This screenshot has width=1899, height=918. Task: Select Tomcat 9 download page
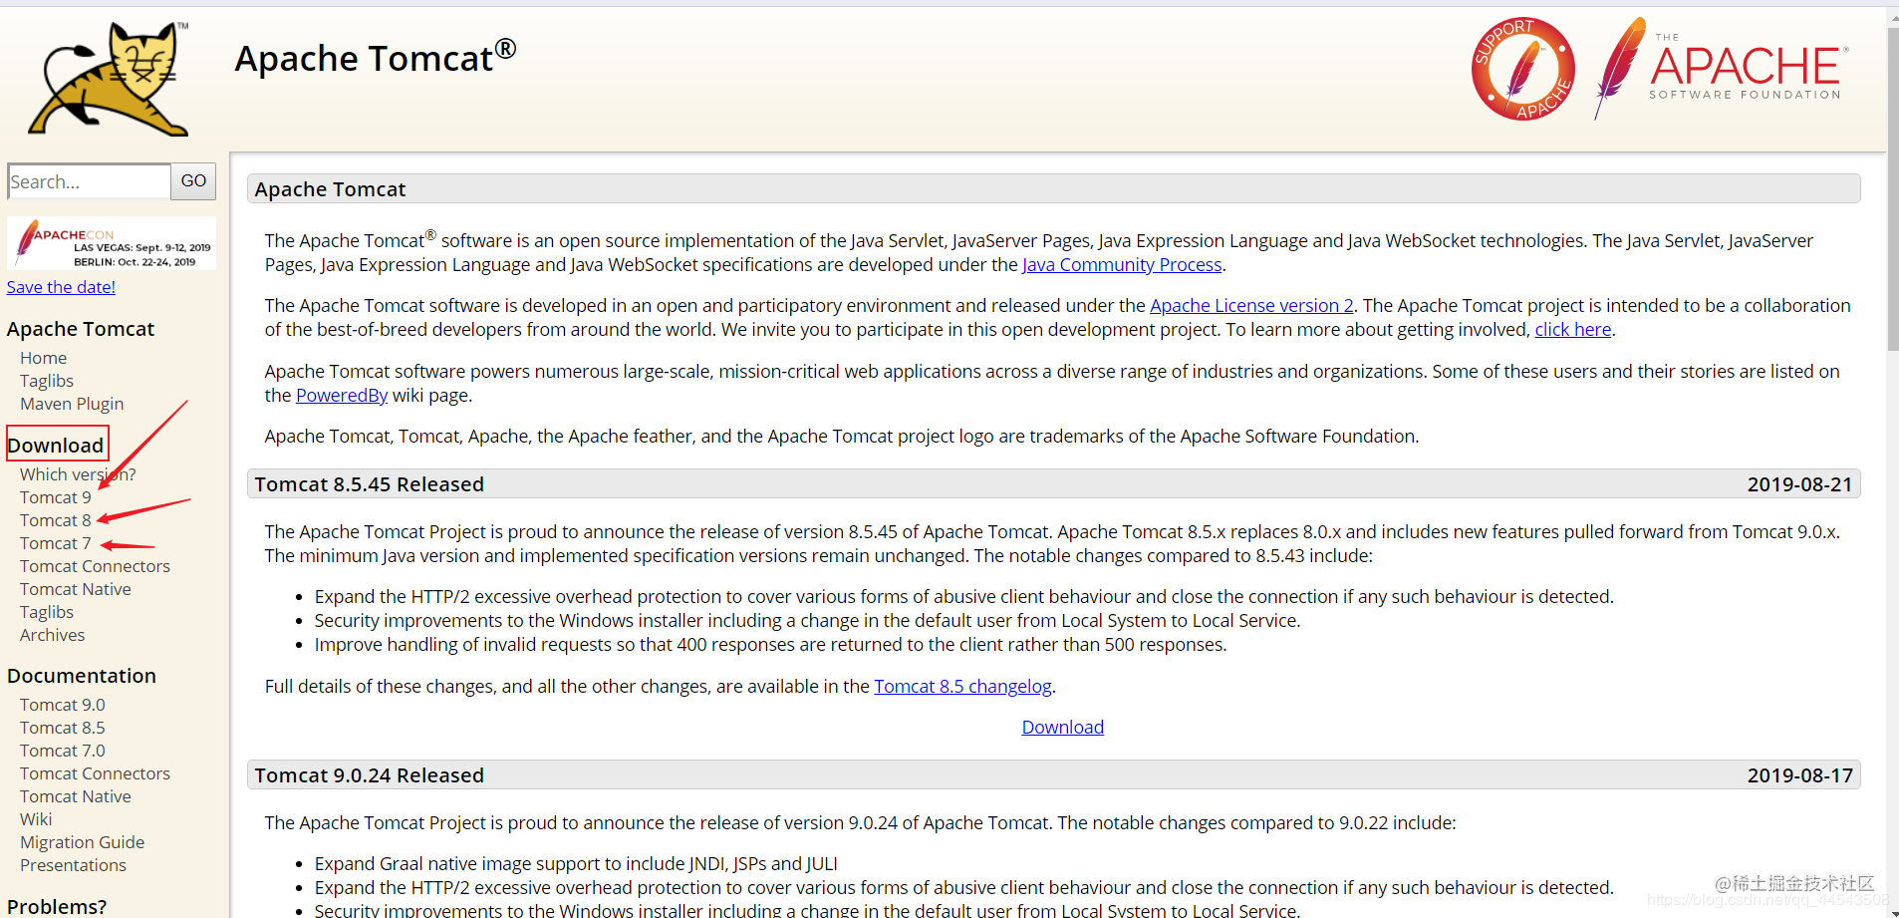coord(55,497)
